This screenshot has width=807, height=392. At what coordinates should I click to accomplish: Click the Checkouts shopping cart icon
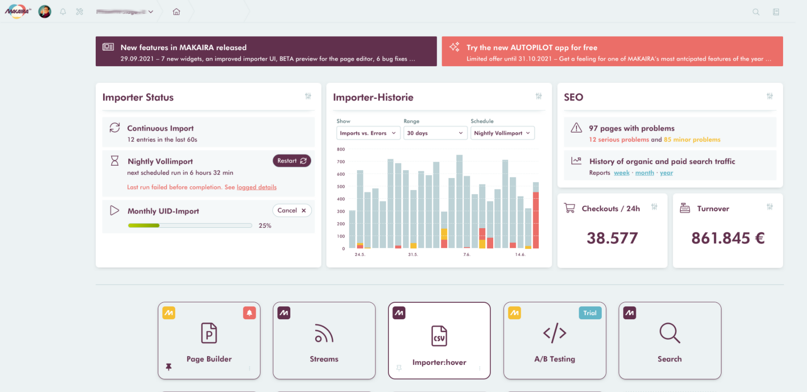[x=570, y=208]
